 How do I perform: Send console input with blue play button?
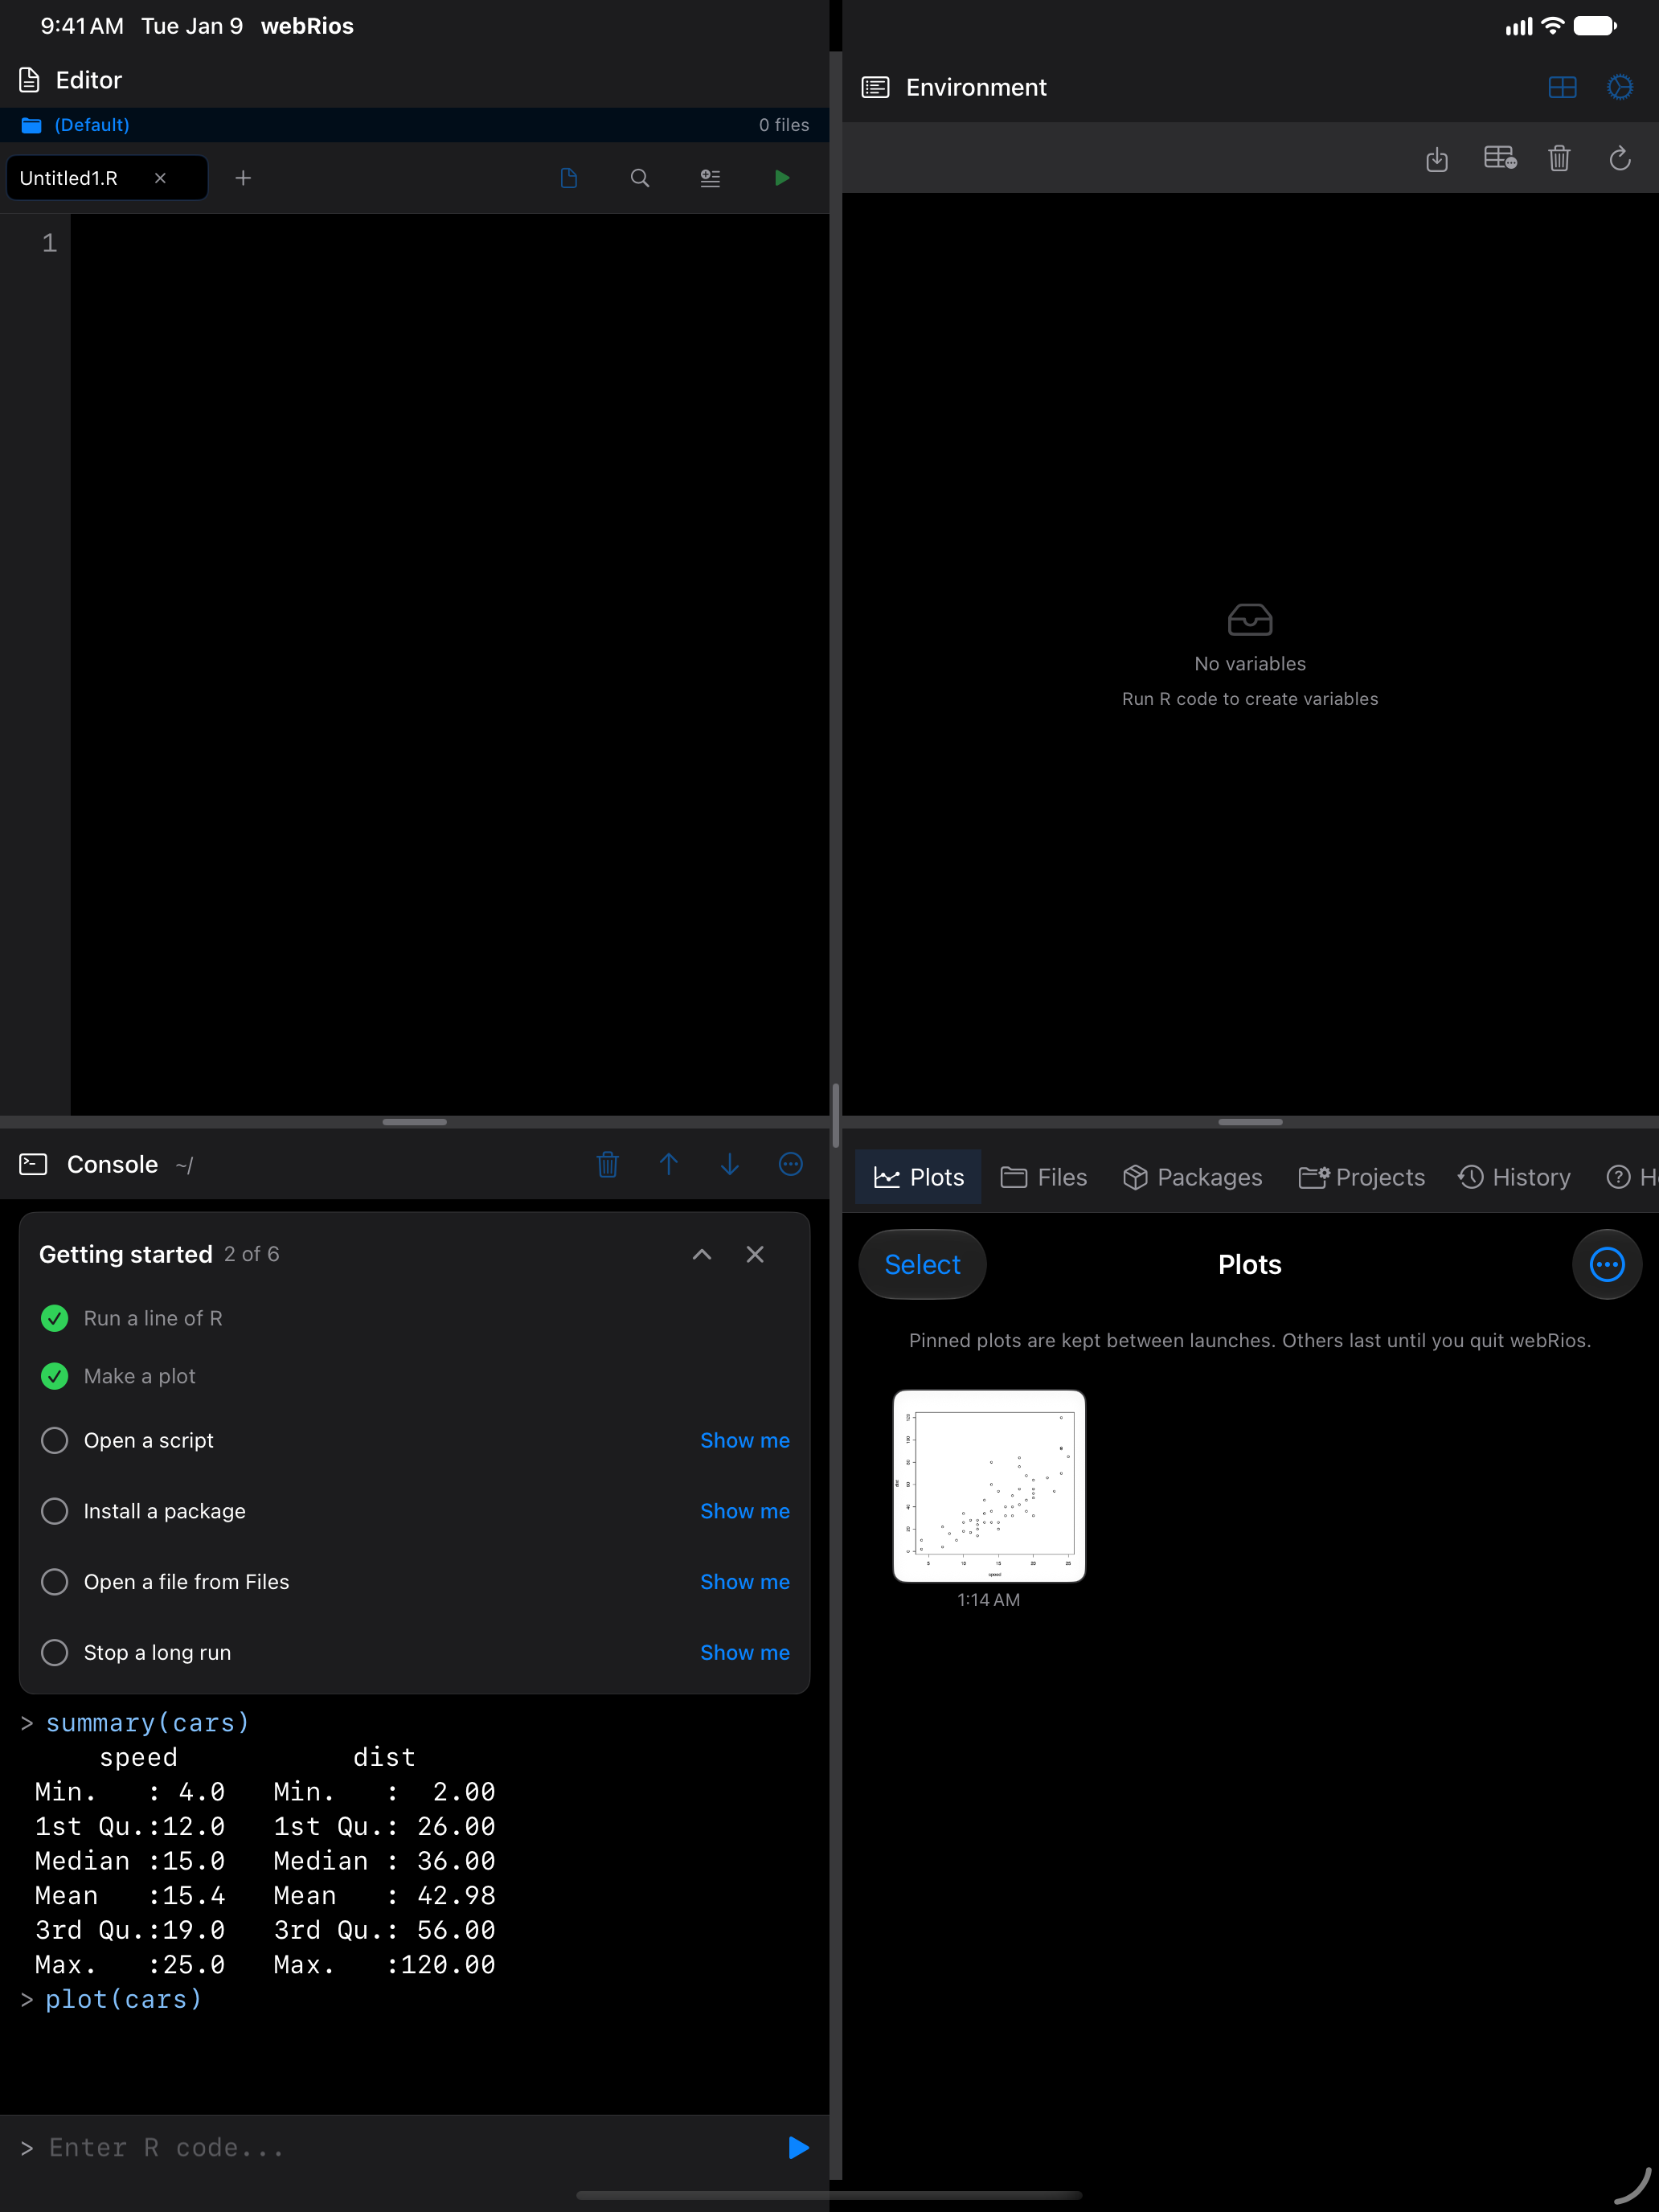pyautogui.click(x=798, y=2148)
